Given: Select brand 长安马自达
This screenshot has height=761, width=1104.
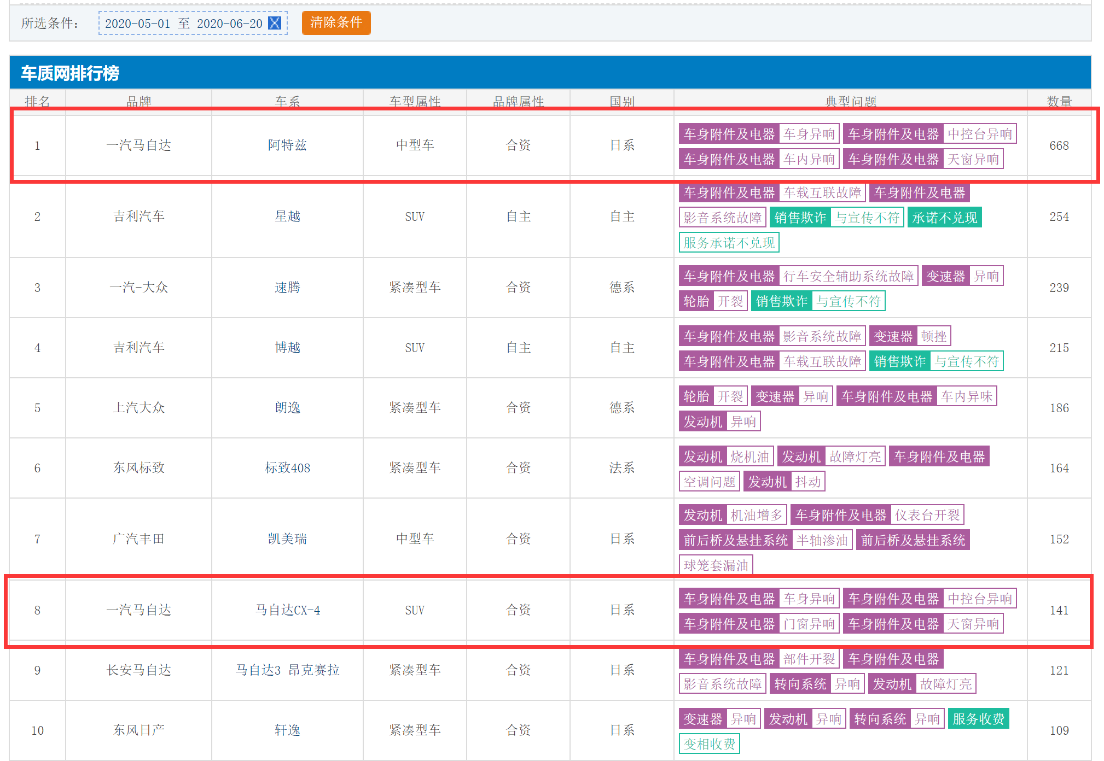Looking at the screenshot, I should (x=138, y=670).
